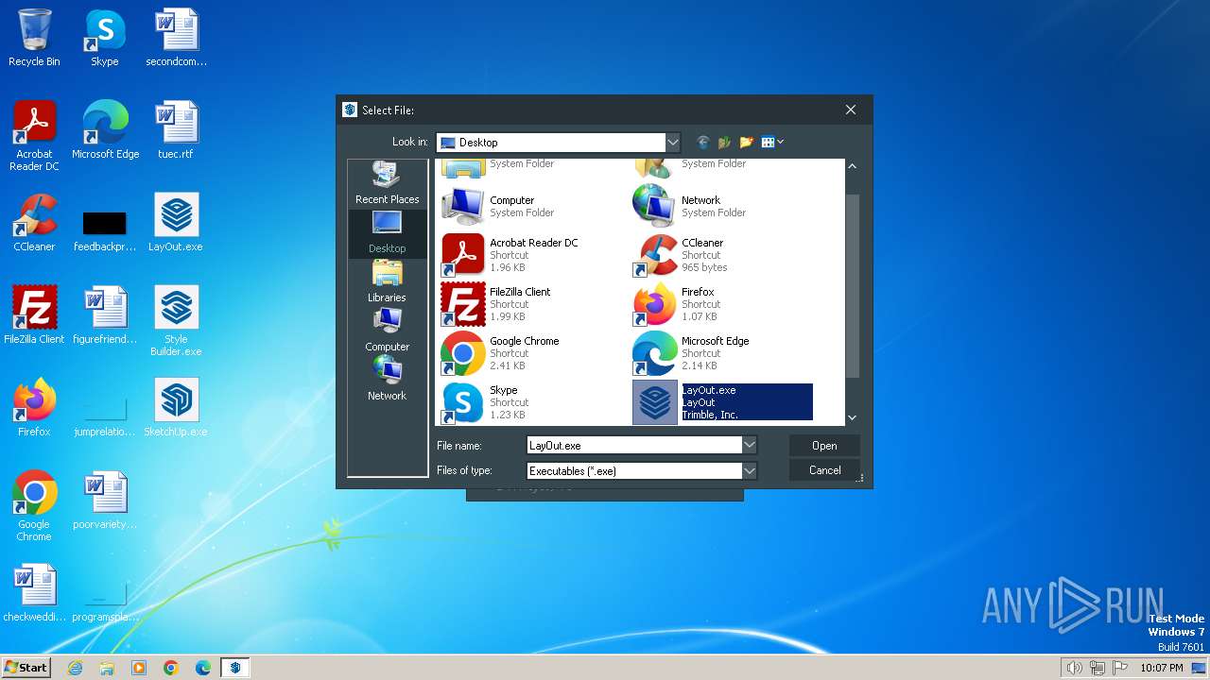Select Recycle Bin desktop icon
Viewport: 1210px width, 680px height.
tap(34, 38)
